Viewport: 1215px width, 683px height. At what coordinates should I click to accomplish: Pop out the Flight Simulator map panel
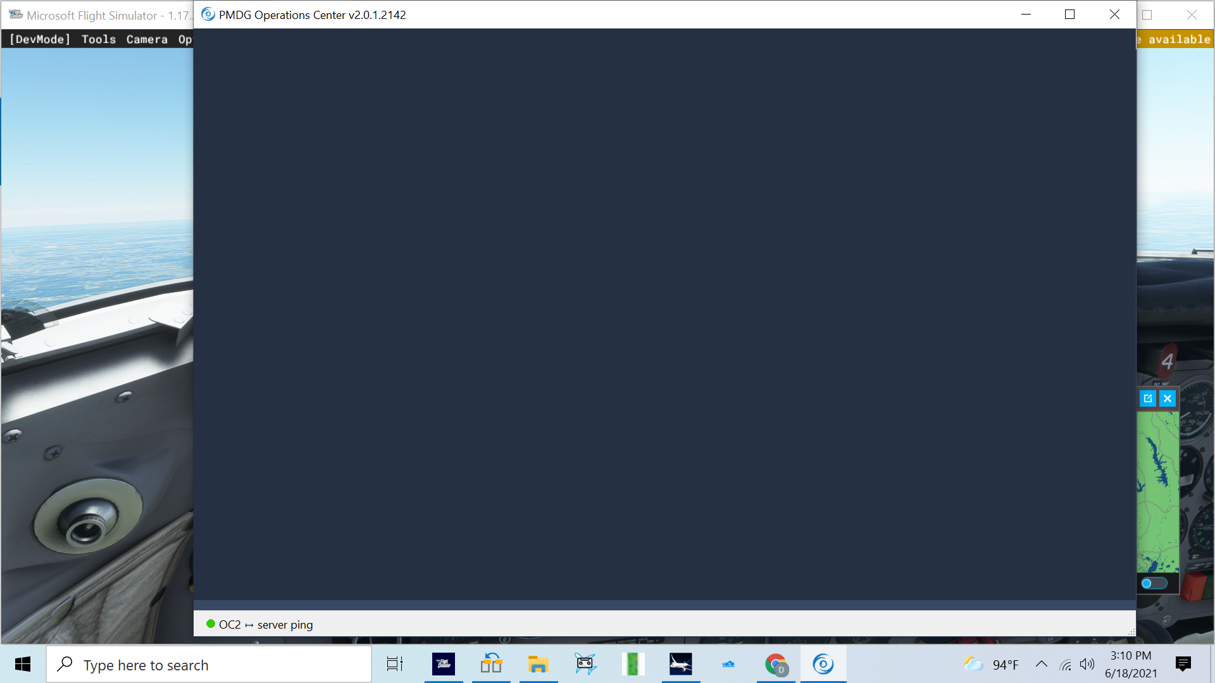1148,398
